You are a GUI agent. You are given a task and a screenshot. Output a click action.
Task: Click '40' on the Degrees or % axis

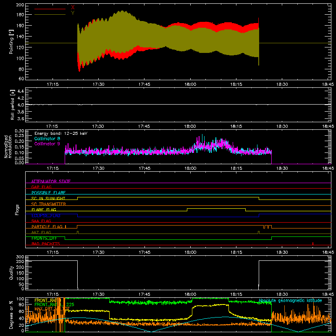[21, 318]
